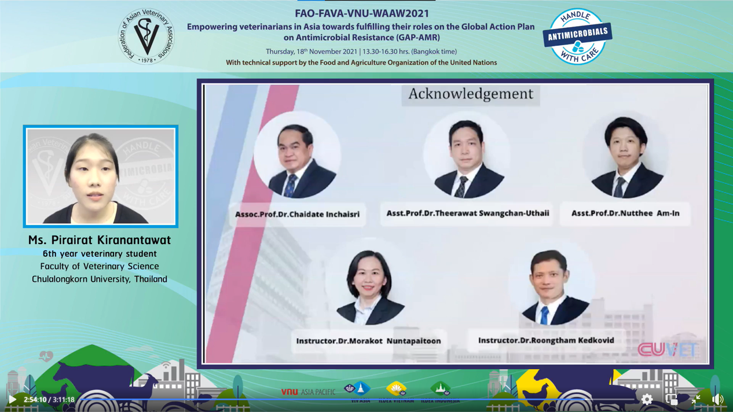The width and height of the screenshot is (733, 412).
Task: Click the Handle Antimicrobials With Care badge
Action: [x=577, y=36]
